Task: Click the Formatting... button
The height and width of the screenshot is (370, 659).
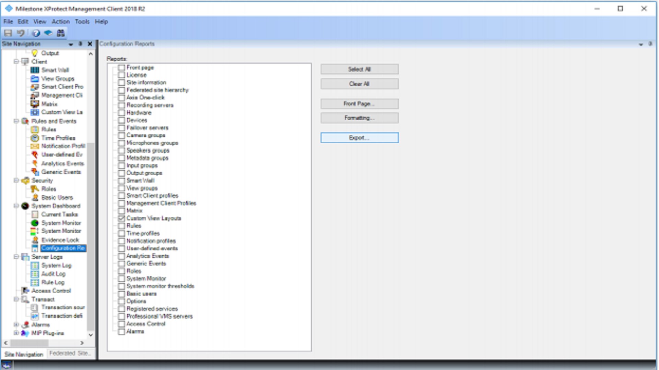Action: [359, 118]
